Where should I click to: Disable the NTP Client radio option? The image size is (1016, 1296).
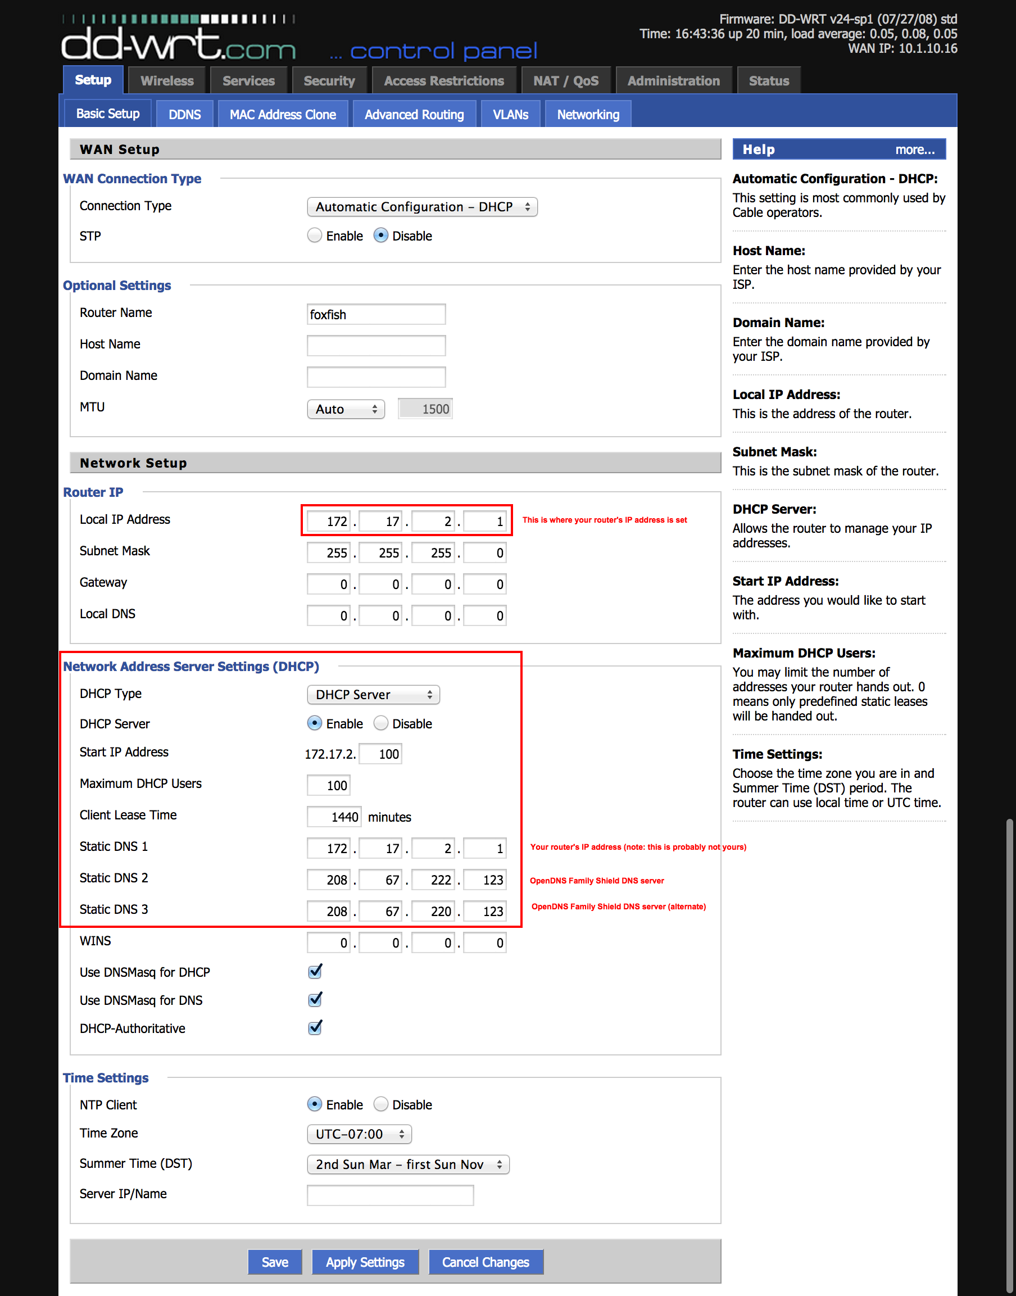[x=380, y=1104]
